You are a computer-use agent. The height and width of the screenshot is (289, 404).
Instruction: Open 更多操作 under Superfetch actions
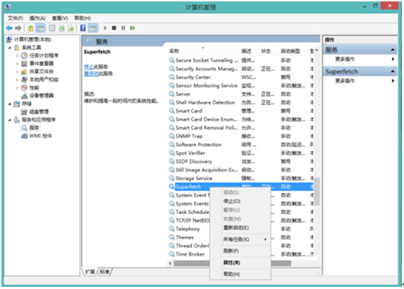pyautogui.click(x=345, y=81)
